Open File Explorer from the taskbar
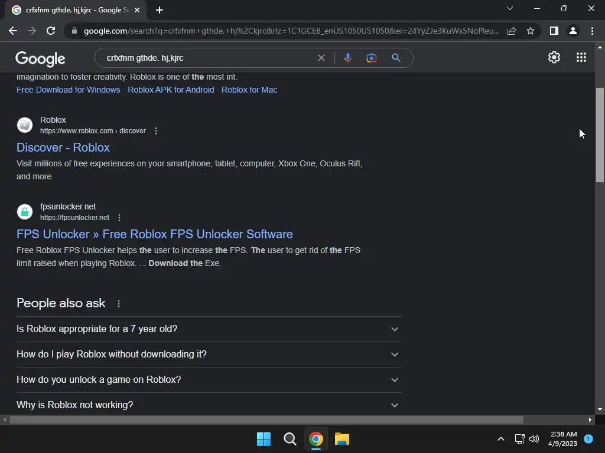 342,439
